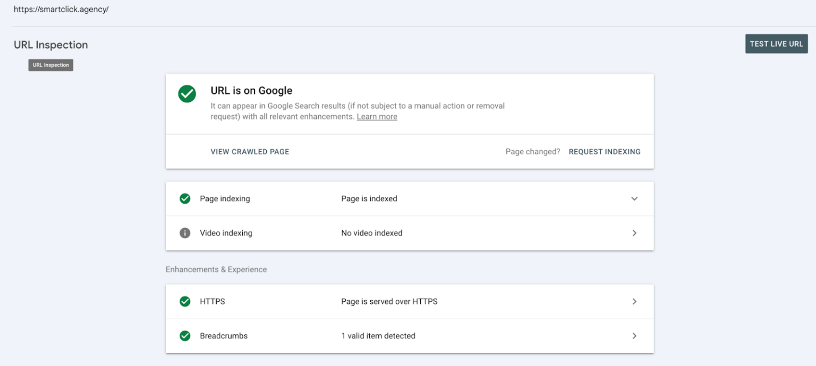This screenshot has width=816, height=366.
Task: Open the Video indexing report
Action: (x=634, y=233)
